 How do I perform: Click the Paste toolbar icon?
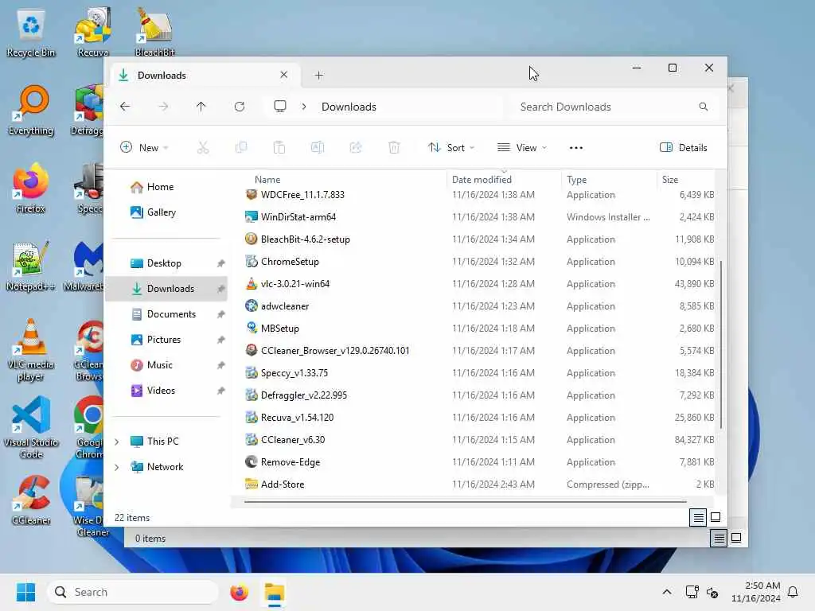point(279,147)
